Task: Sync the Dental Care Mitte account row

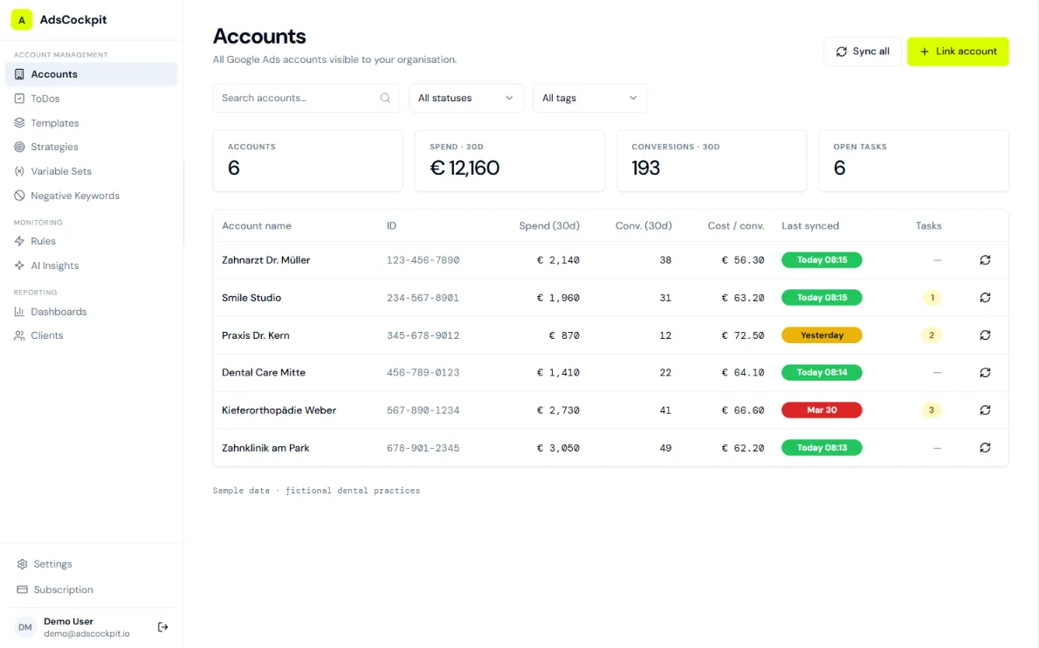Action: tap(986, 373)
